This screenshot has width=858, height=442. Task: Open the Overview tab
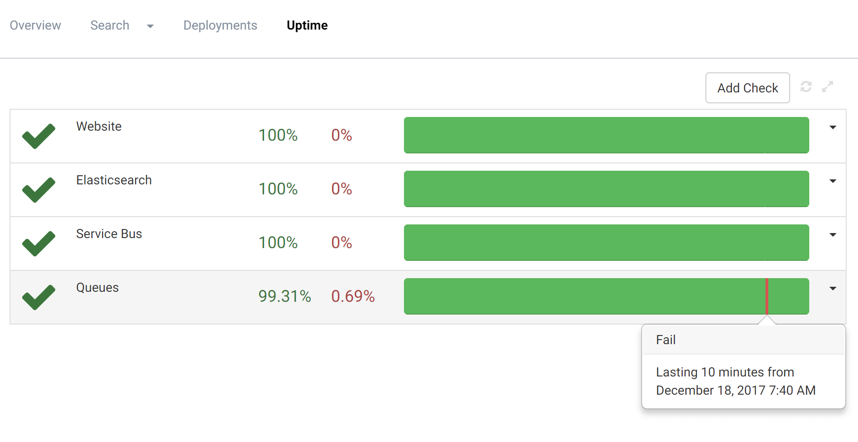(x=36, y=25)
